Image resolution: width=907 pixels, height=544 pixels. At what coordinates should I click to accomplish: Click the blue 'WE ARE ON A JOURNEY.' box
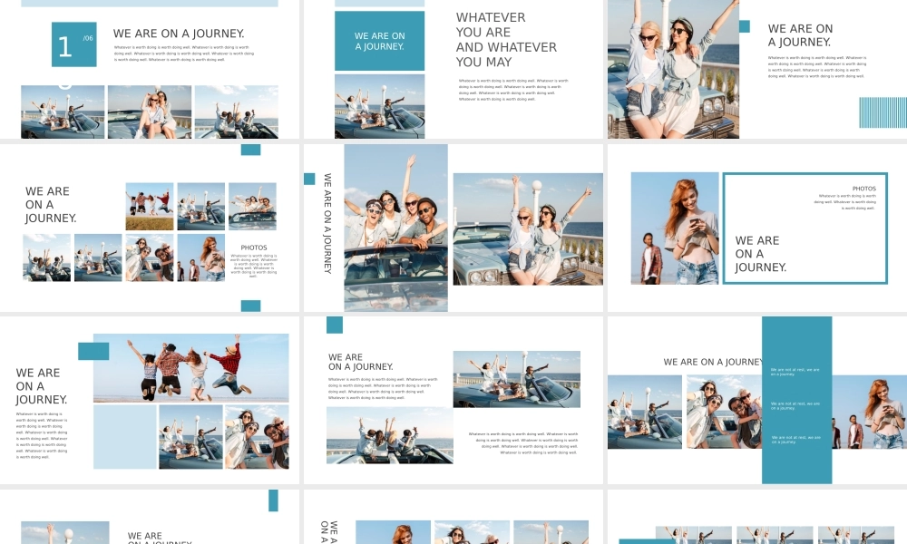tap(379, 41)
